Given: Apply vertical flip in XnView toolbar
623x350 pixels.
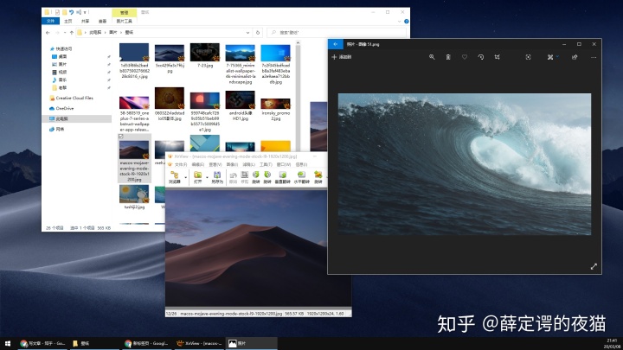Looking at the screenshot, I should (282, 177).
